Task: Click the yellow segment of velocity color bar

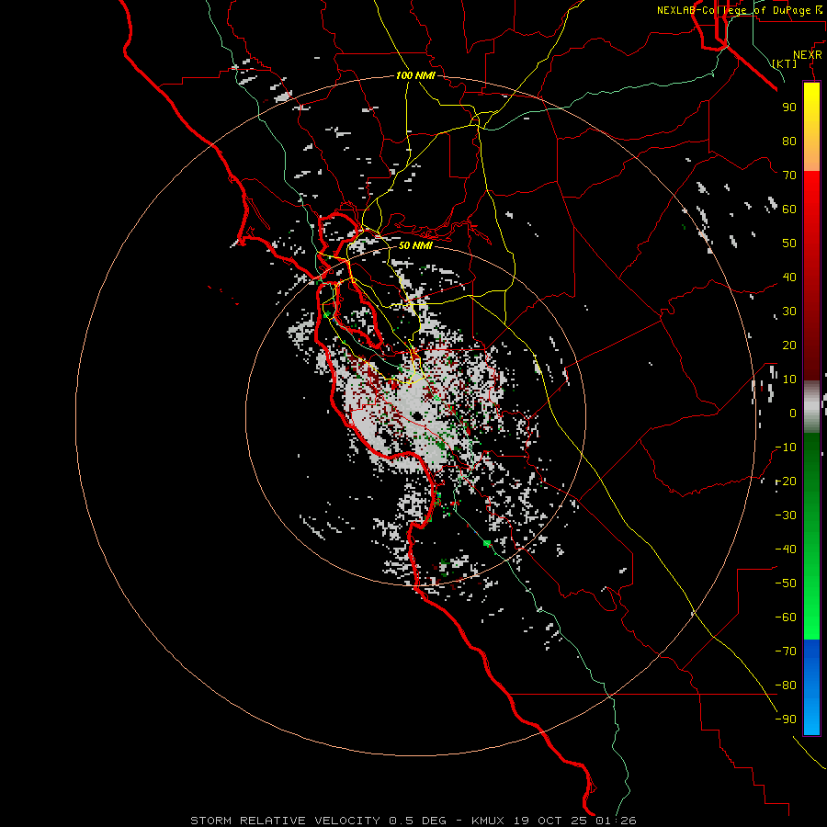Action: (x=811, y=113)
